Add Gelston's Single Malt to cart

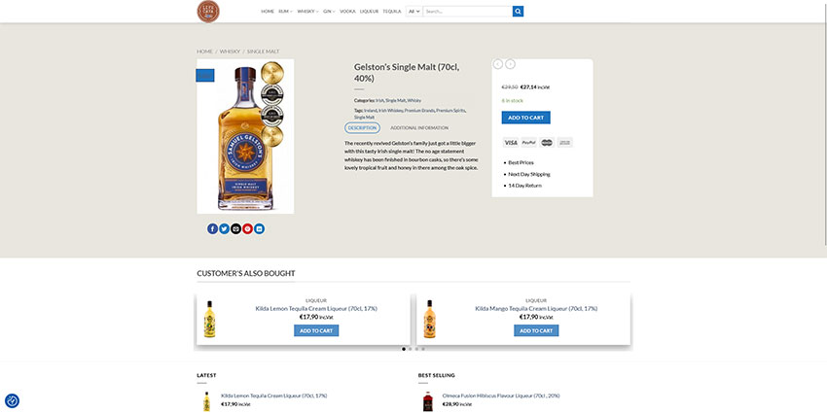[x=525, y=118]
